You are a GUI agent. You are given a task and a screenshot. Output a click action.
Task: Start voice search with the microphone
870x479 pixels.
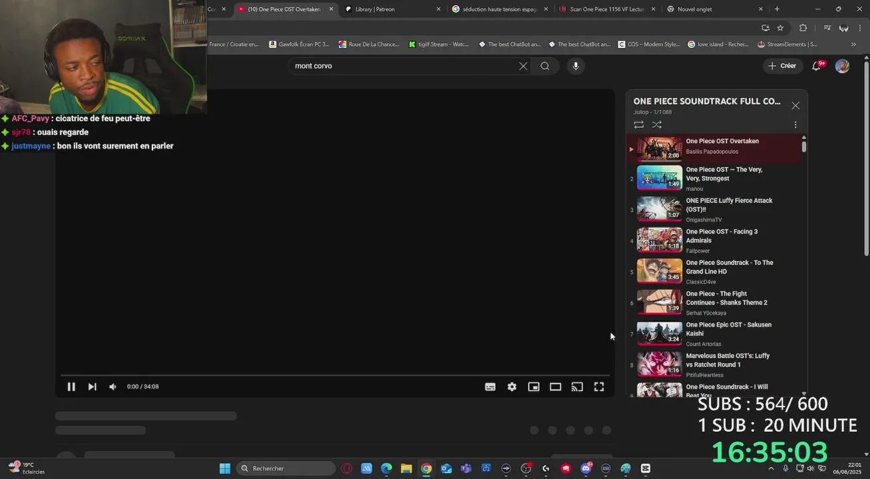pyautogui.click(x=576, y=66)
